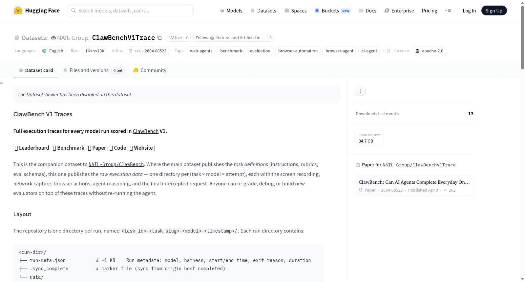Show the 12 additional tags
Image resolution: width=525 pixels, height=282 pixels.
point(387,51)
